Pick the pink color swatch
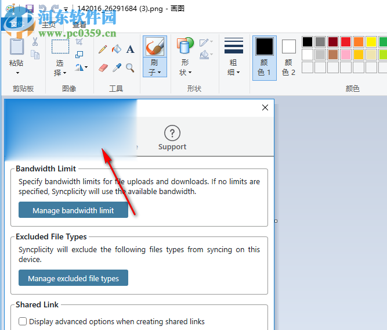 click(x=346, y=55)
